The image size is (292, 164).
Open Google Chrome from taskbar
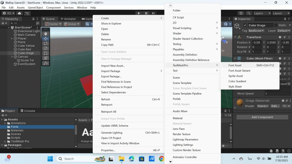click(x=162, y=159)
